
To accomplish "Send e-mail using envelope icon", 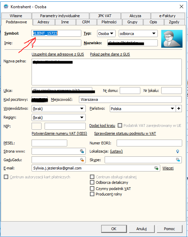I will (x=156, y=168).
